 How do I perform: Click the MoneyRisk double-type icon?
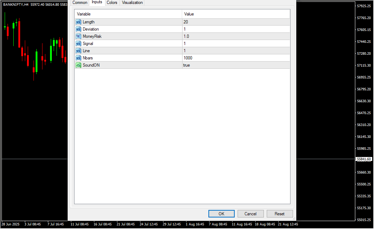click(78, 36)
